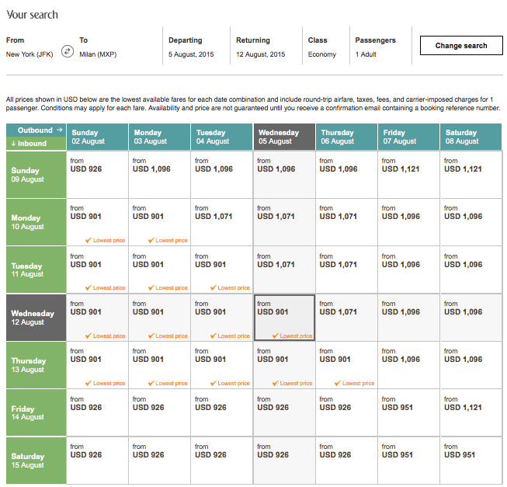Click the Milan (MXP) destination text
Screen dimensions: 507x487
(x=98, y=54)
